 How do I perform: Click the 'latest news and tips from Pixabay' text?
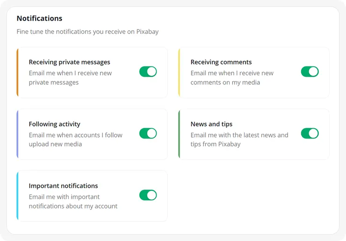pos(239,139)
